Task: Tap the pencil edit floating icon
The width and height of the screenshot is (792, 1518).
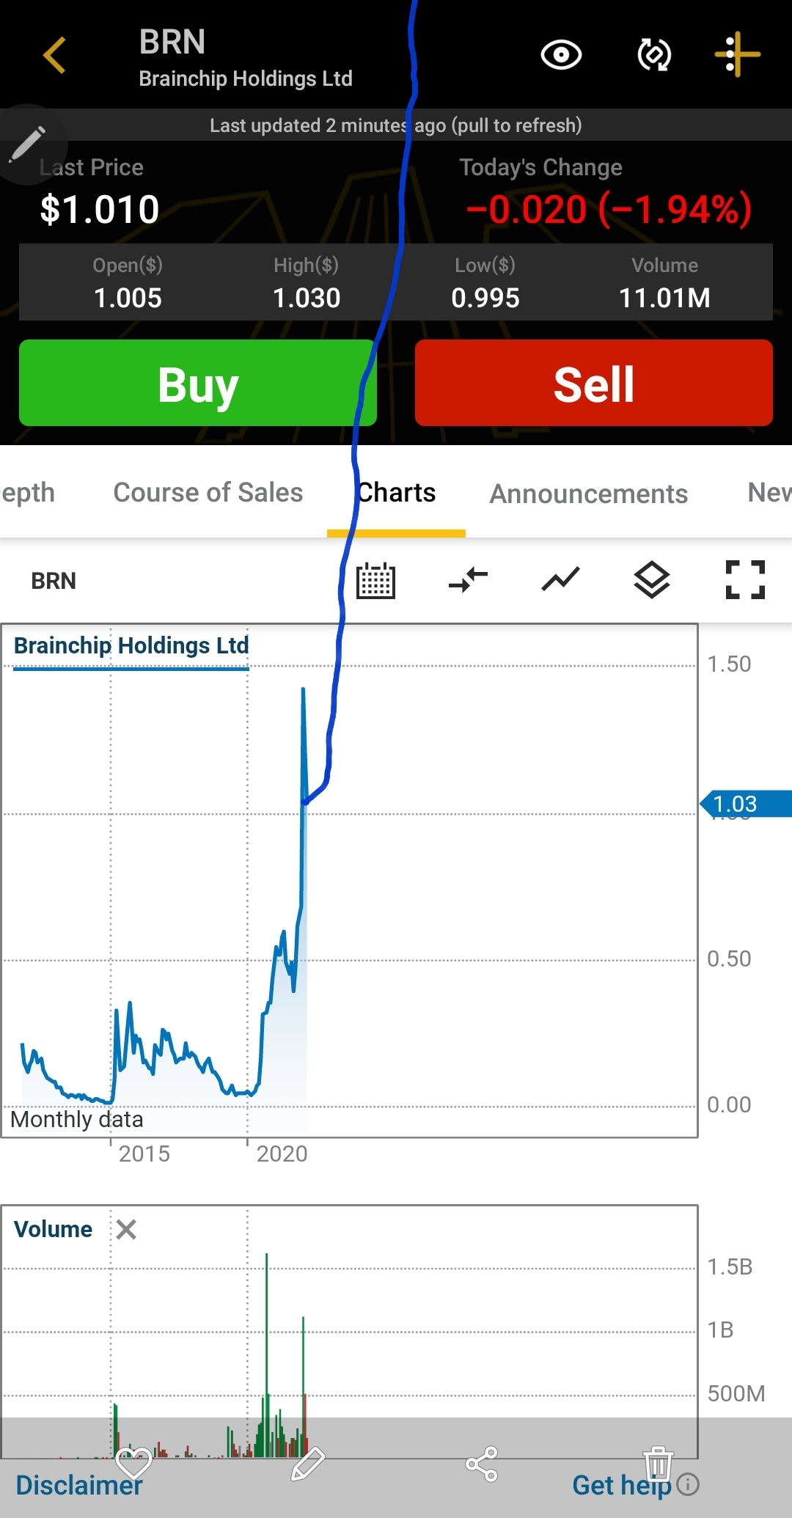Action: [28, 144]
